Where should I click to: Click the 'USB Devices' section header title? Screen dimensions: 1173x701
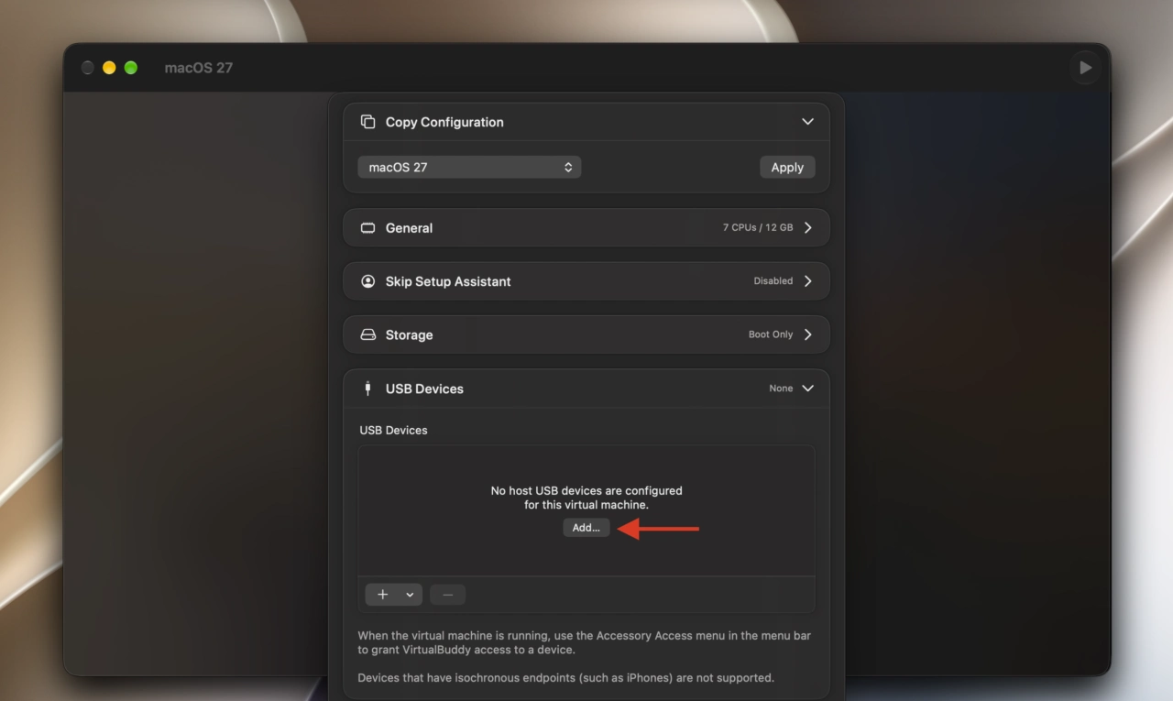[424, 389]
